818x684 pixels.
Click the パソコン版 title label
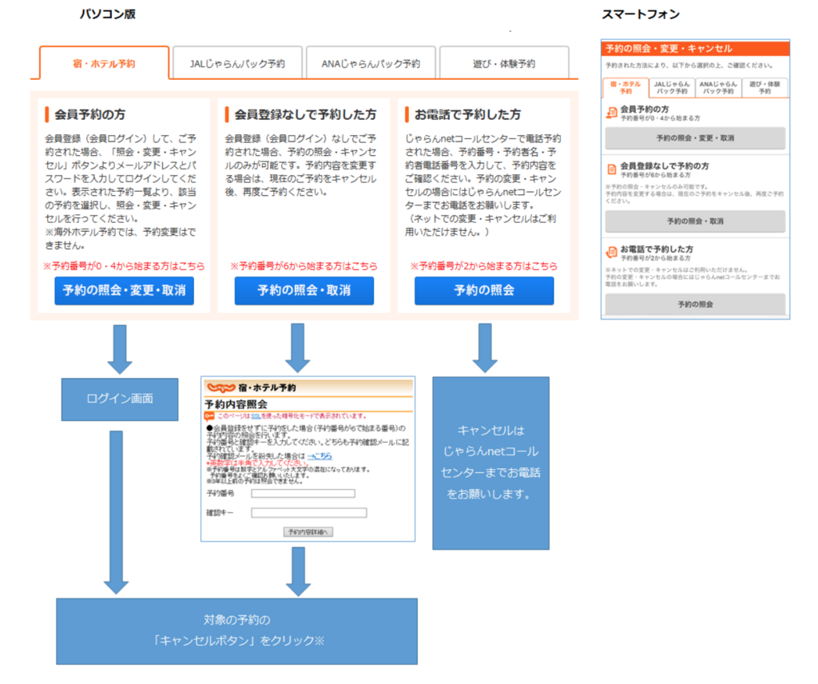108,14
